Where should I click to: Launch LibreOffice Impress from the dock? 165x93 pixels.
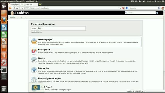coord(4,42)
